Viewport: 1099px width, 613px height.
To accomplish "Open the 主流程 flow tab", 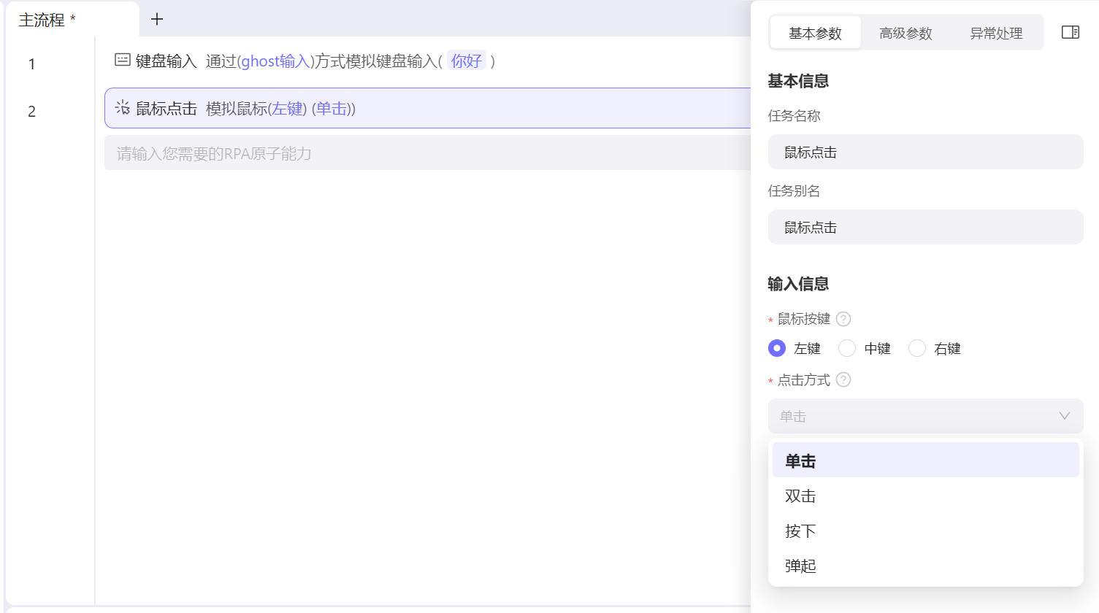I will pos(42,20).
